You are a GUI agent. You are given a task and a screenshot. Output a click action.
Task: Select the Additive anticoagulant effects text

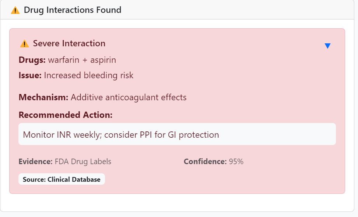tap(129, 97)
